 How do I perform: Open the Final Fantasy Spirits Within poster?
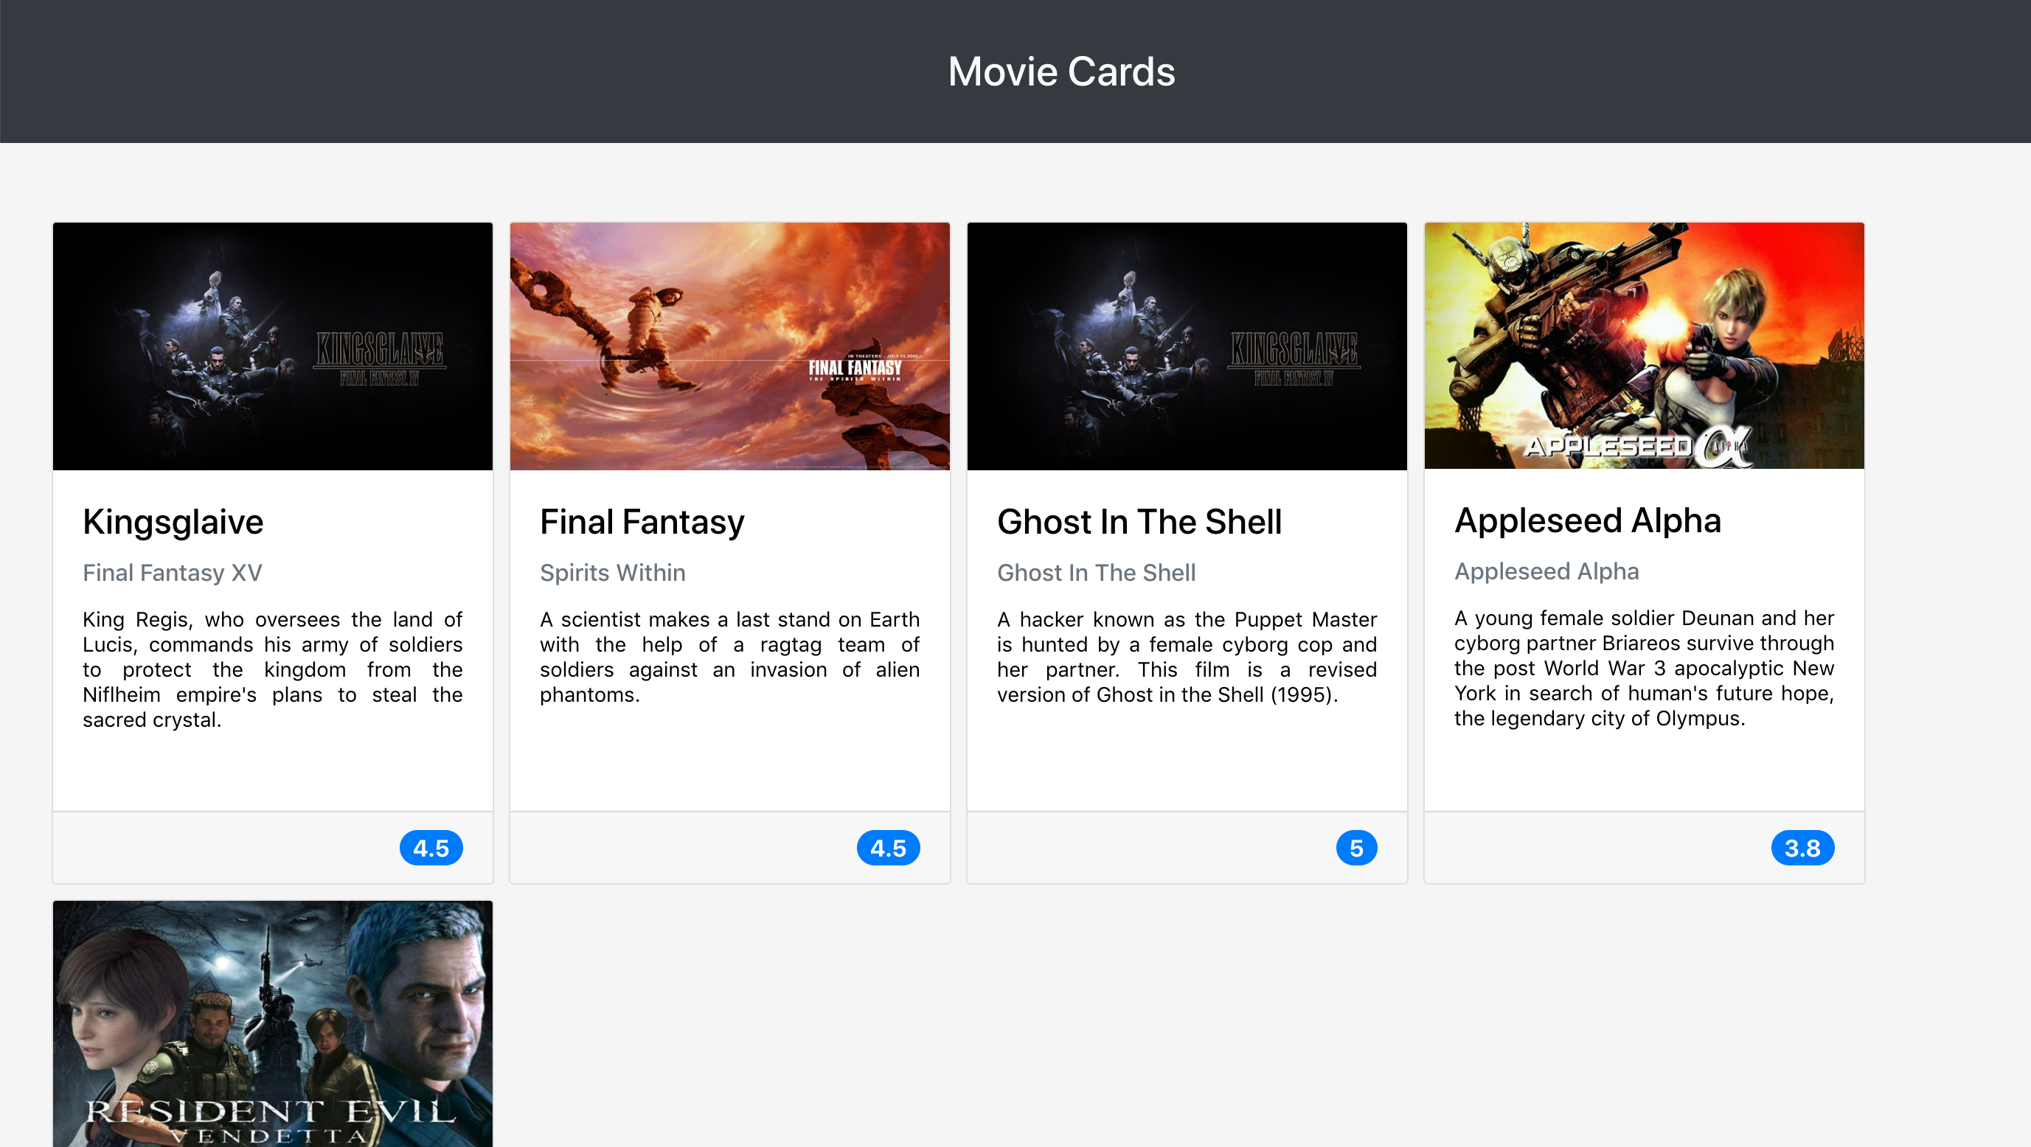point(729,346)
